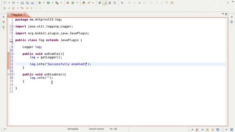This screenshot has width=235, height=132.
Task: Open the Previous Annotation dropdown arrow
Action: point(18,8)
